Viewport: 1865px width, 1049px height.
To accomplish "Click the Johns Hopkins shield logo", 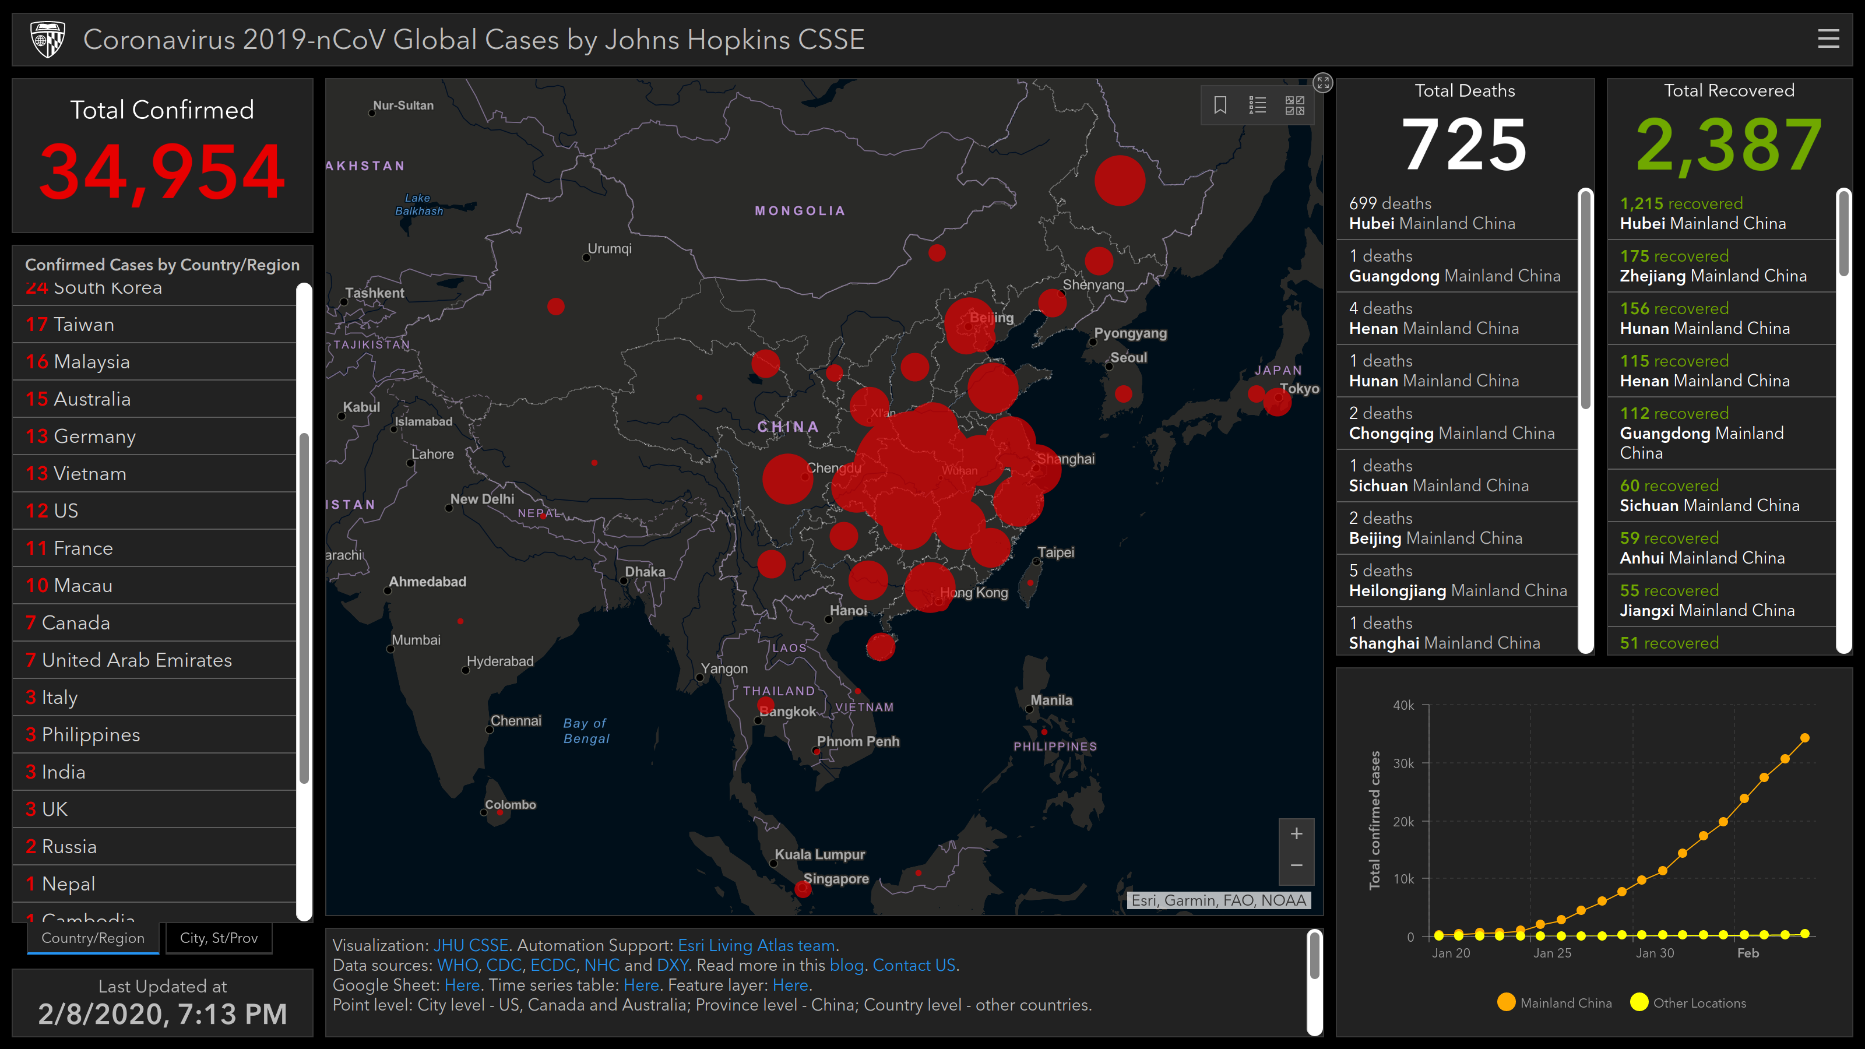I will (x=48, y=39).
